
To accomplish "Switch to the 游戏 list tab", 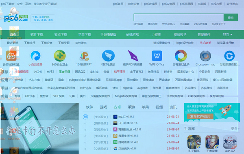I will (x=103, y=107).
